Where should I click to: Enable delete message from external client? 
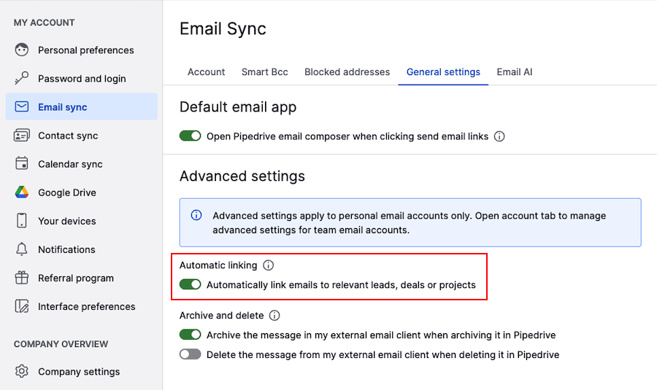coord(191,354)
